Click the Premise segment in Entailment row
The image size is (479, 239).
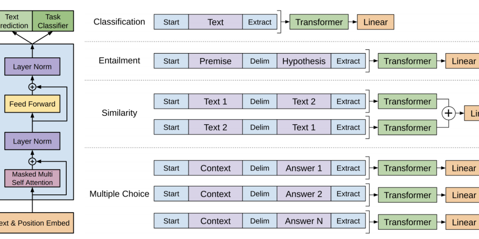[215, 61]
